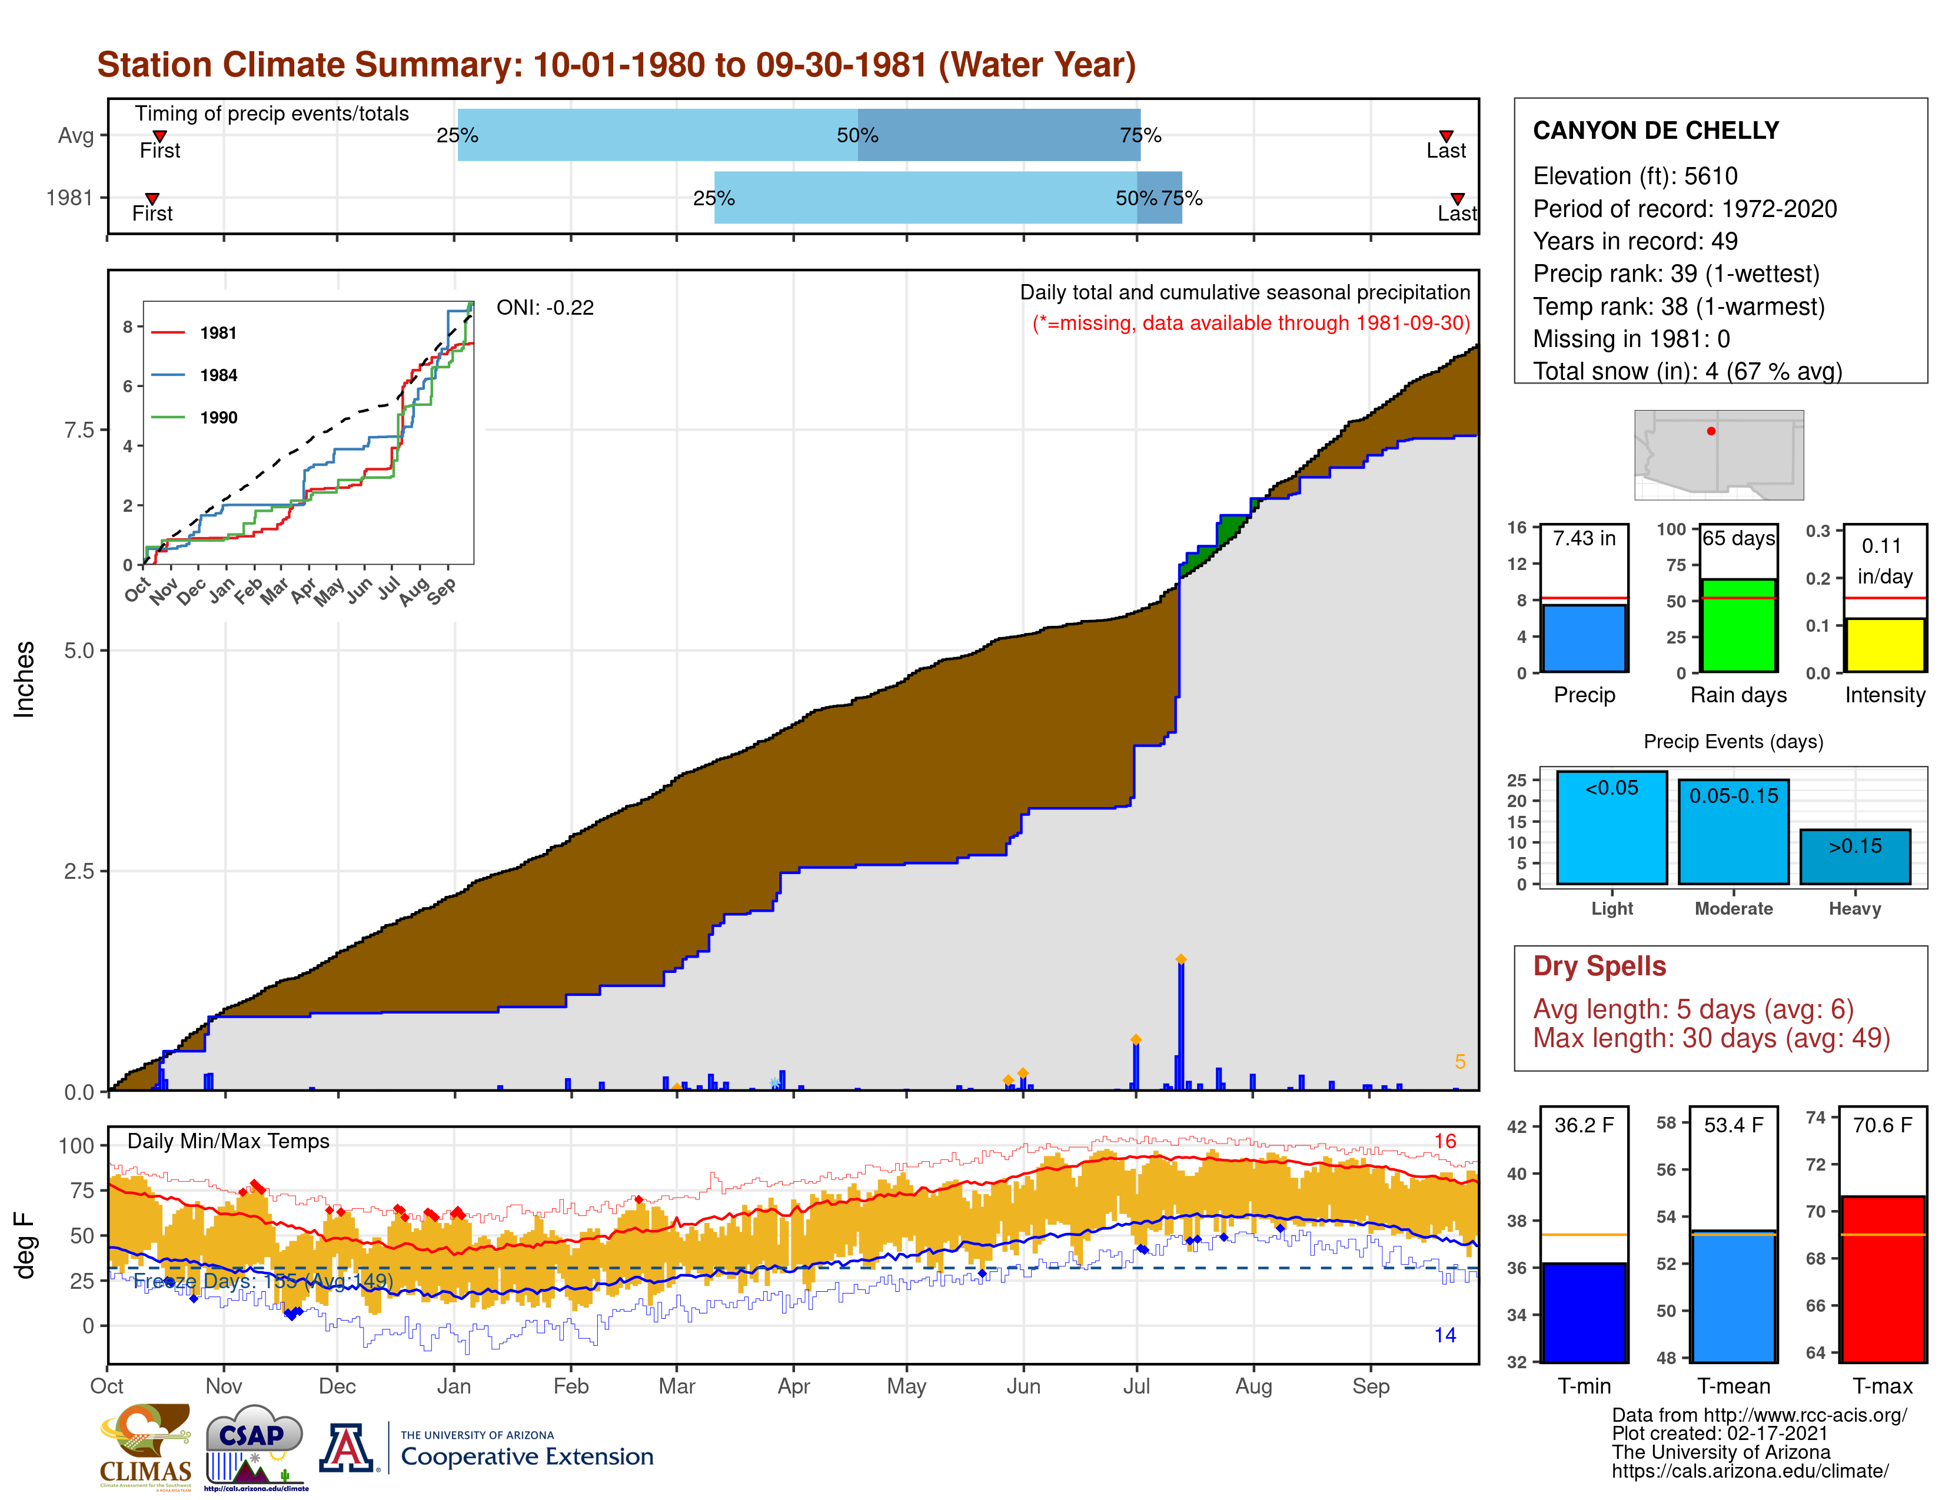The width and height of the screenshot is (1942, 1500).
Task: Click the green 1990 legend line
Action: pyautogui.click(x=167, y=417)
